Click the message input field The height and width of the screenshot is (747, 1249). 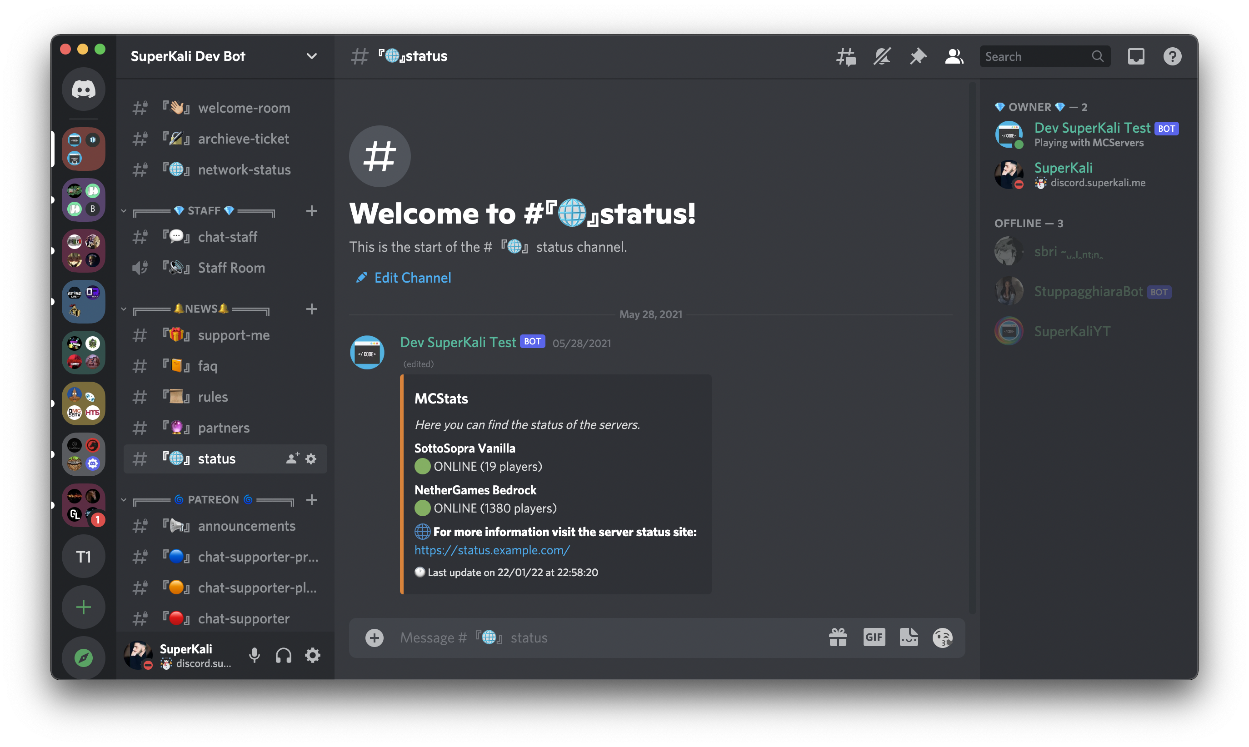[x=604, y=637]
